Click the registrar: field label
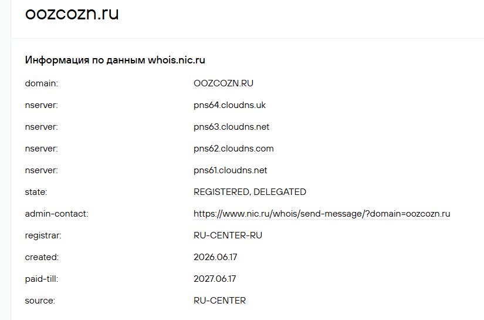 43,235
